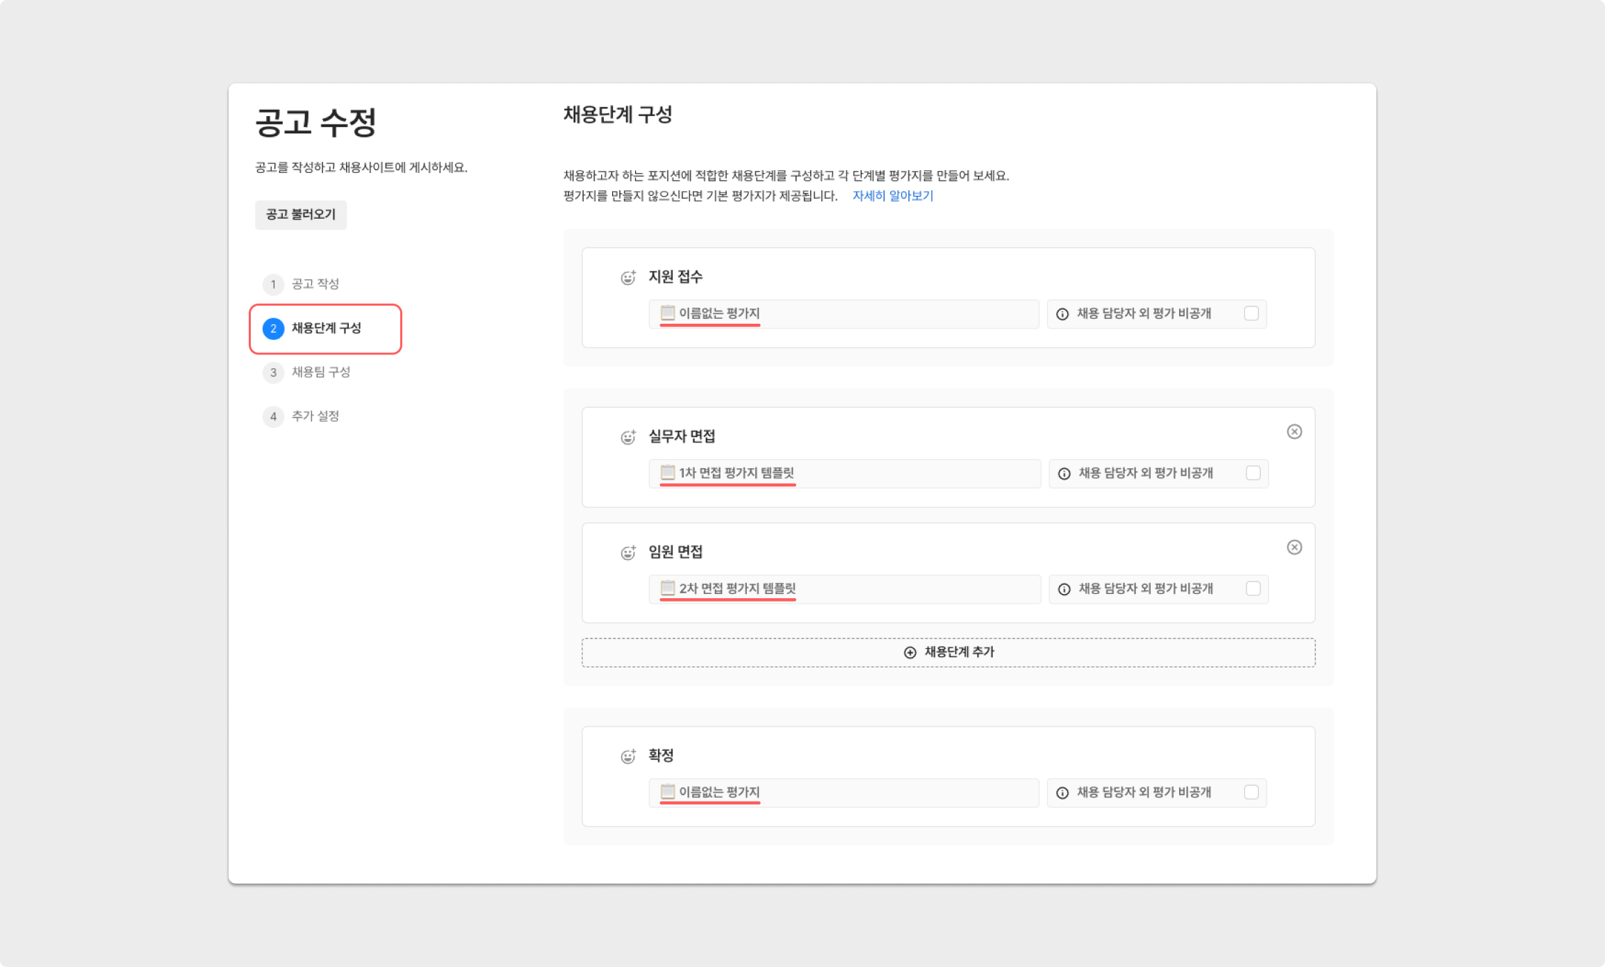Check 평가 비공개 box for 실무자 면접
The width and height of the screenshot is (1605, 967).
tap(1253, 473)
